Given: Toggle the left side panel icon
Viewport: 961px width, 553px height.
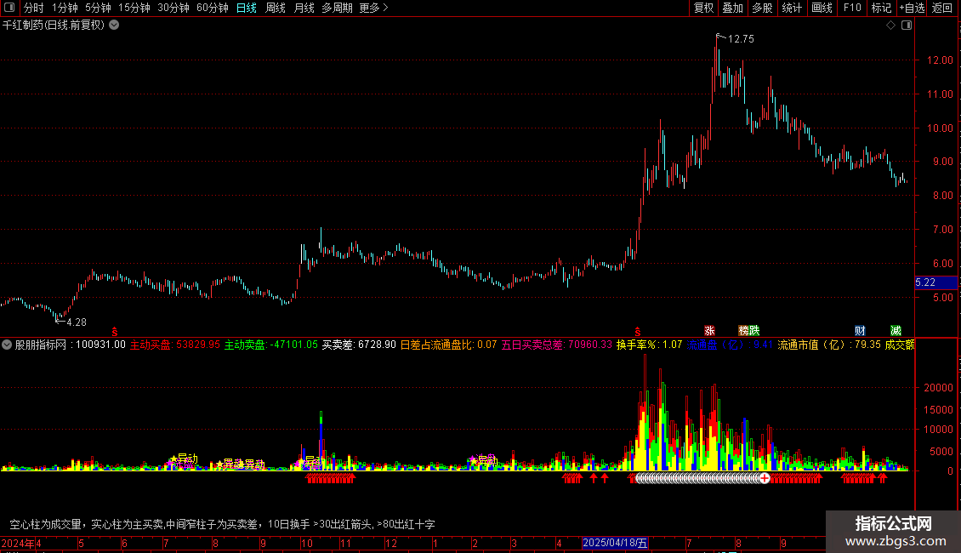Looking at the screenshot, I should (x=9, y=8).
